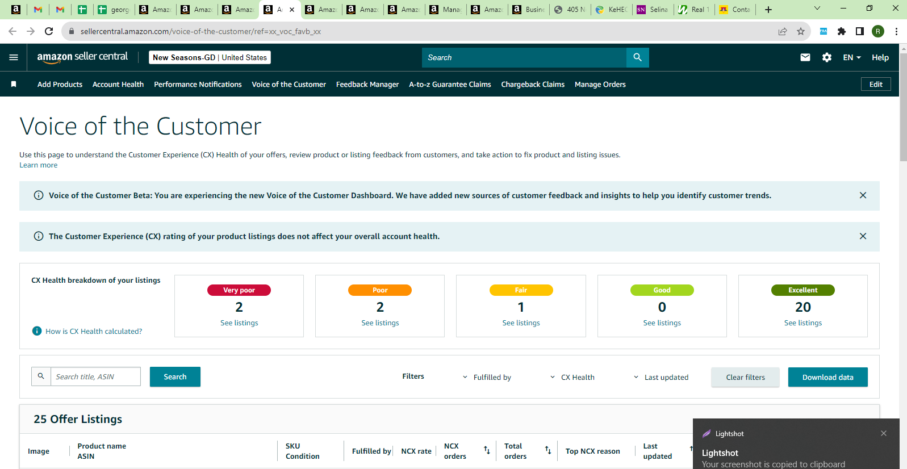Switch to the 405 N browser tab
This screenshot has height=469, width=907.
pos(570,10)
